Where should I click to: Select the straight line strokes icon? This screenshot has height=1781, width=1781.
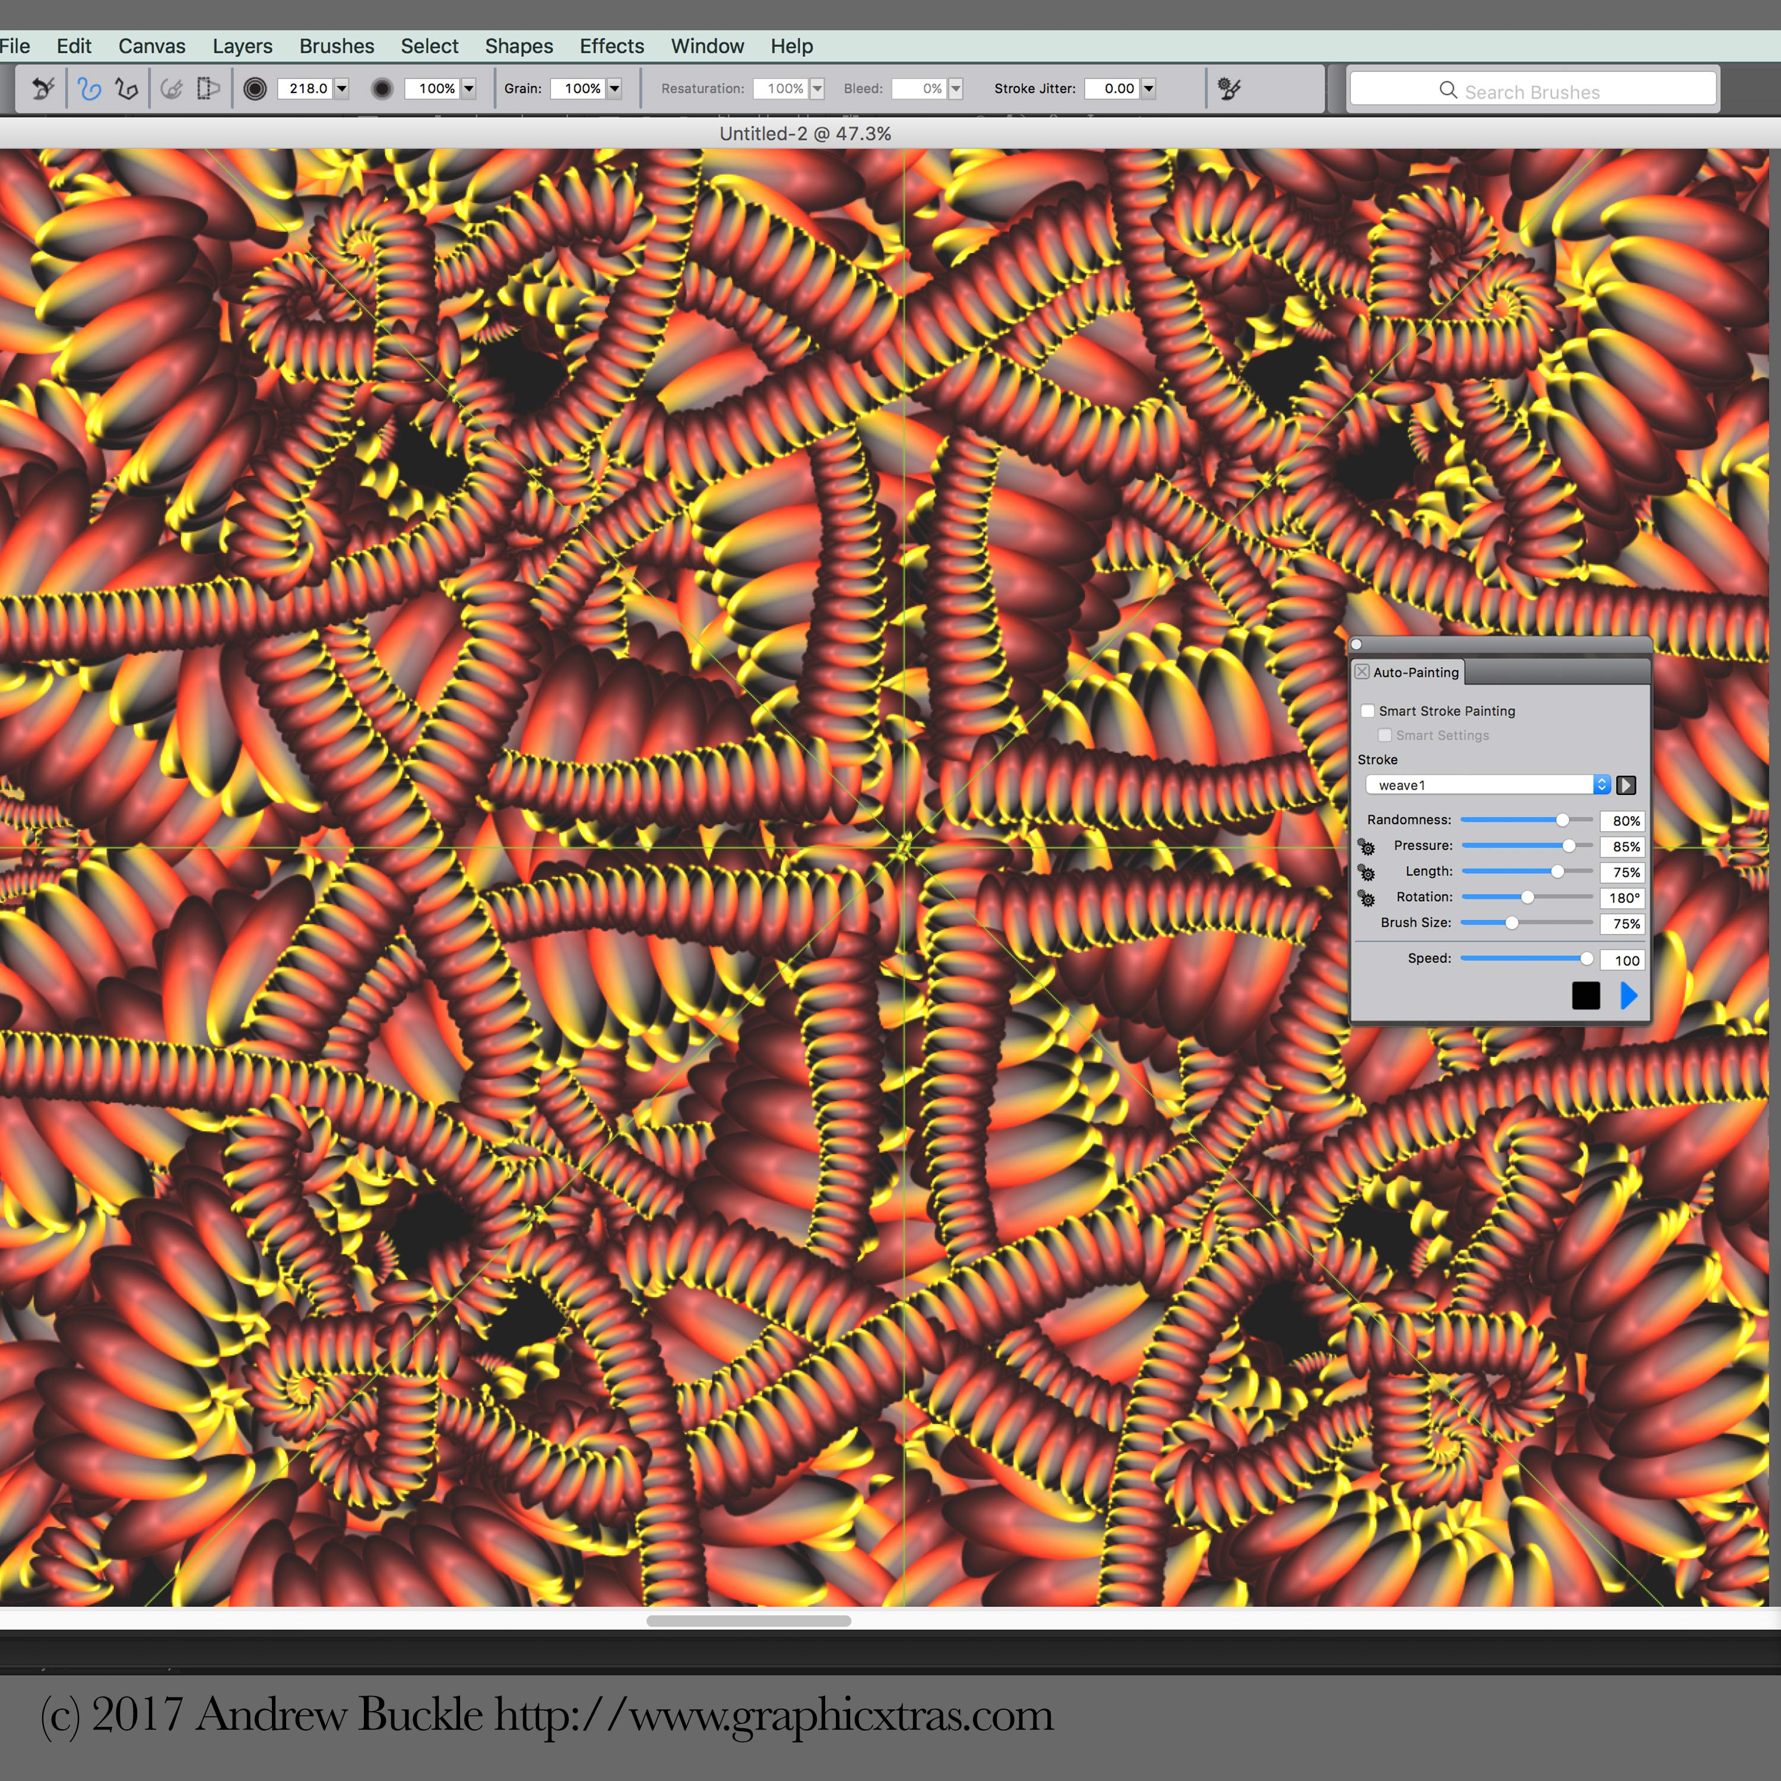pos(126,88)
